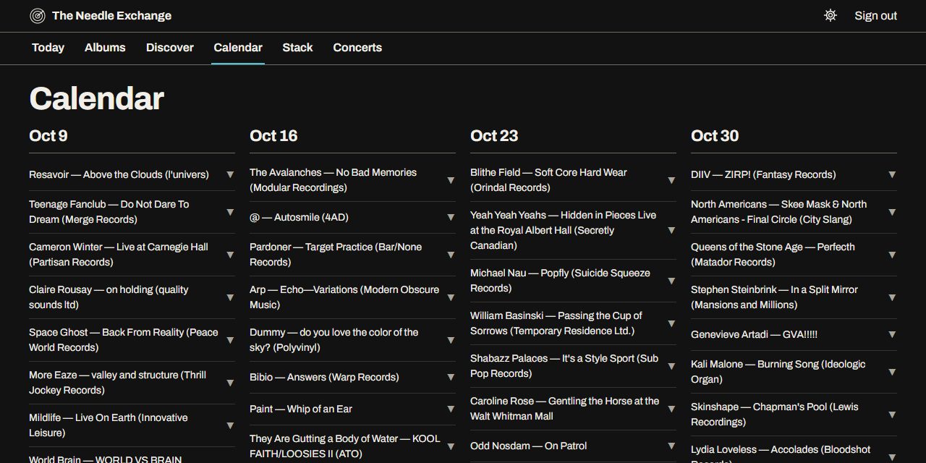The width and height of the screenshot is (926, 463).
Task: Click the Oct 23 column heading
Action: coord(494,136)
